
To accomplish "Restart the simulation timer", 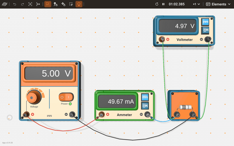I will (x=157, y=4).
